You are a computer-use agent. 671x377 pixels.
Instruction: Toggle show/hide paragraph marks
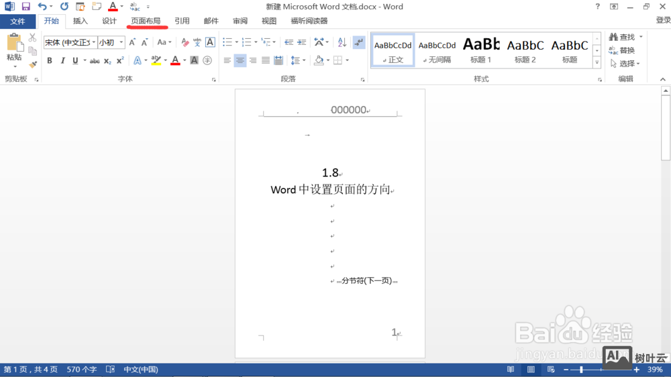pyautogui.click(x=358, y=42)
